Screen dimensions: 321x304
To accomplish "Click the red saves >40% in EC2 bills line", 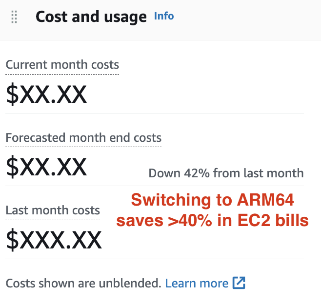I will coord(212,221).
